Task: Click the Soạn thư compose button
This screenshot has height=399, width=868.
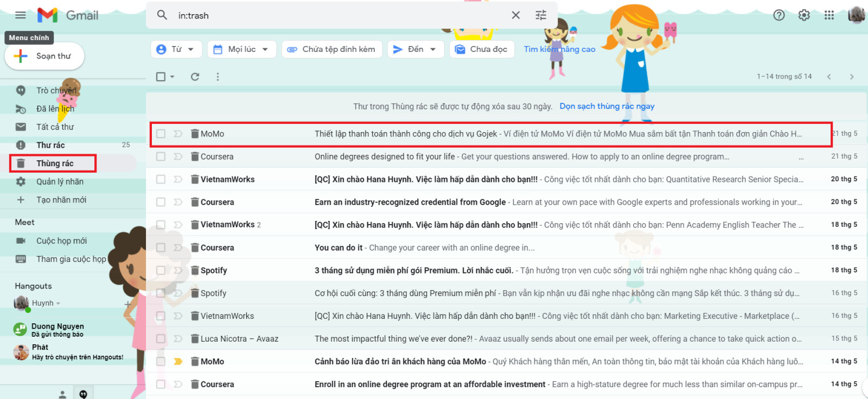Action: [x=44, y=56]
